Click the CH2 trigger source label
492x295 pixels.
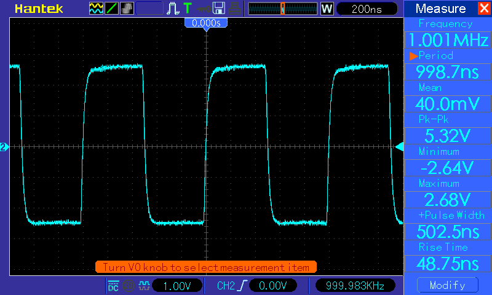point(226,286)
